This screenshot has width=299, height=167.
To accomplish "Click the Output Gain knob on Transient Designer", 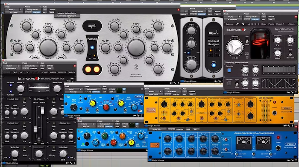I will pyautogui.click(x=191, y=64).
